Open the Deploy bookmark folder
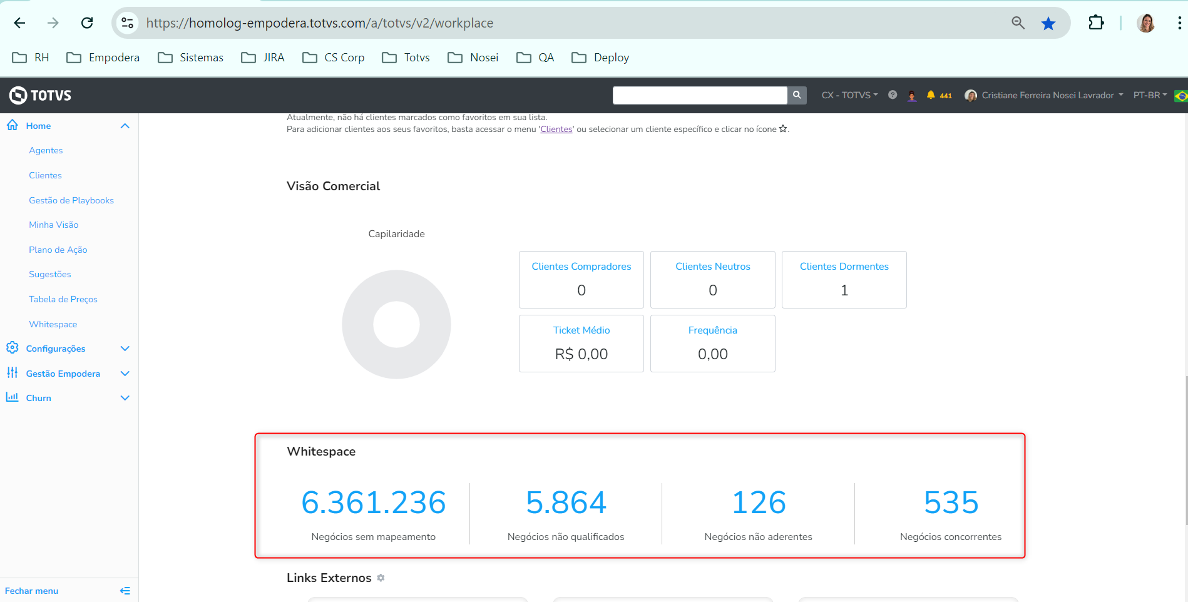 (600, 58)
